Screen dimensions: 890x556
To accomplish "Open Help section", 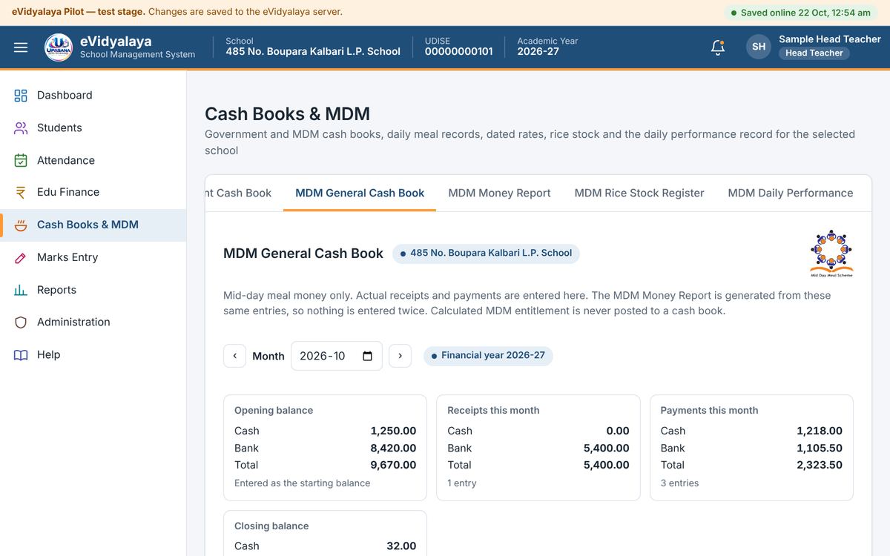I will click(x=93, y=354).
